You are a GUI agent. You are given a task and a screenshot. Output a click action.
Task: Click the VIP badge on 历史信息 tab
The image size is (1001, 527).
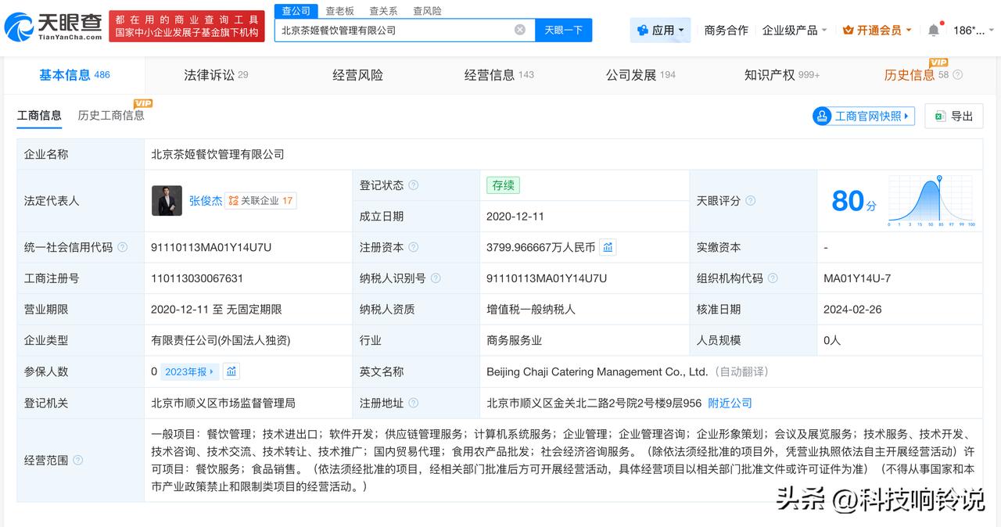938,62
